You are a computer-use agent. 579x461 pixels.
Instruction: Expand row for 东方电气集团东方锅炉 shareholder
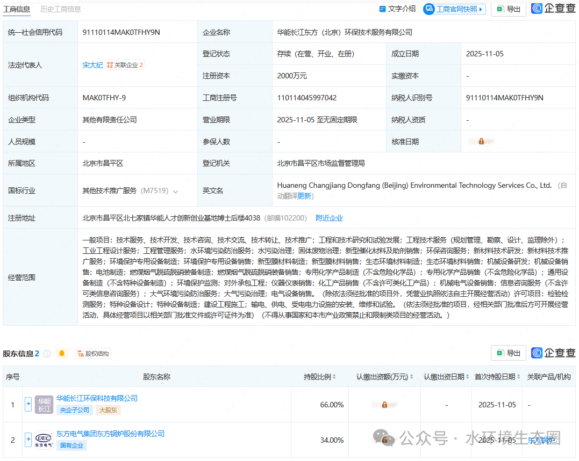[x=28, y=439]
